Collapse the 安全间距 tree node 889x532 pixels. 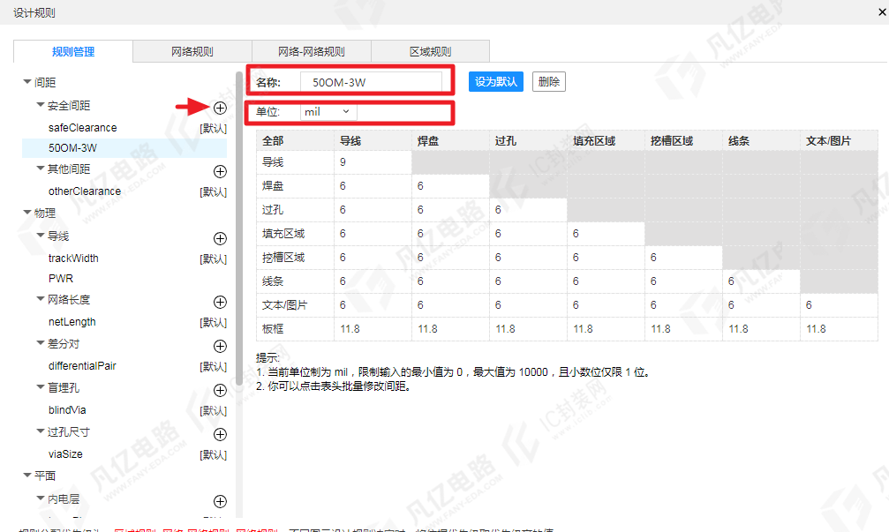pyautogui.click(x=41, y=105)
